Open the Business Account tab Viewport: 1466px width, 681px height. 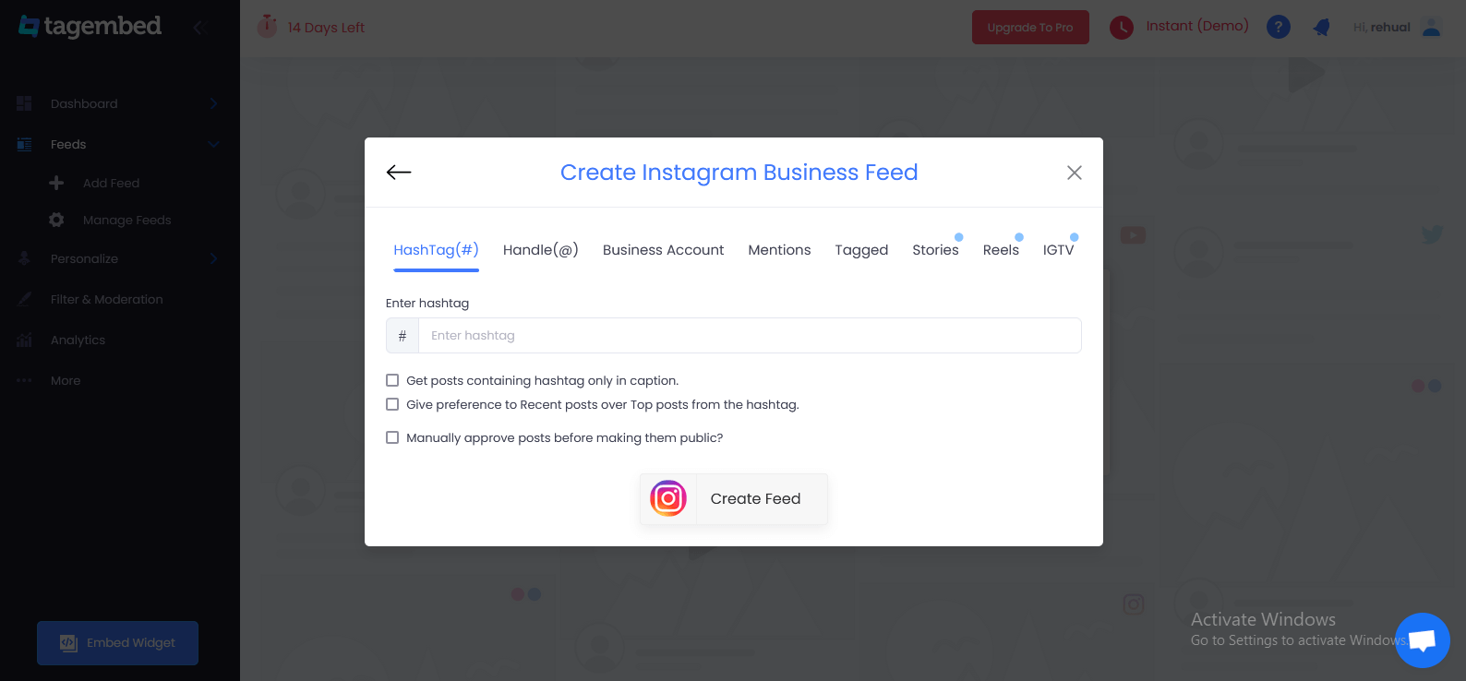(663, 250)
